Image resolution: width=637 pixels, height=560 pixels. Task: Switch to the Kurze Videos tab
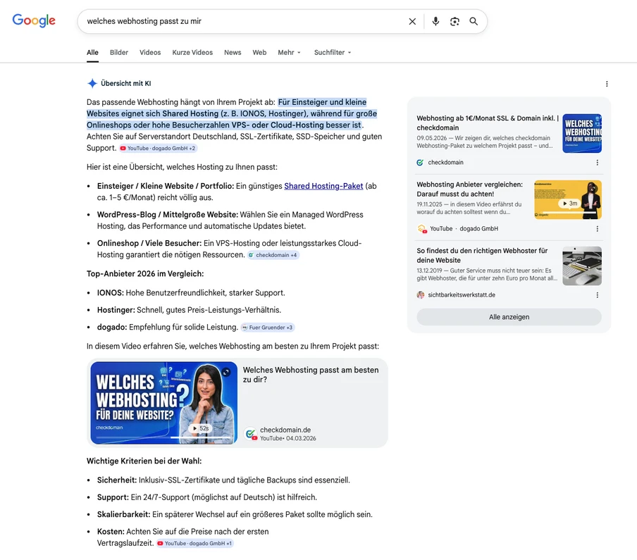192,52
